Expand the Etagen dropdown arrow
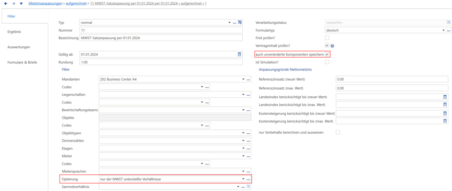 pyautogui.click(x=243, y=148)
